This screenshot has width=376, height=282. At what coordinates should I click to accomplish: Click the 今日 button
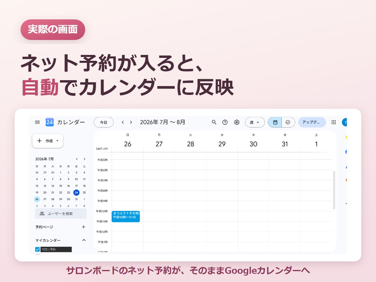(104, 122)
